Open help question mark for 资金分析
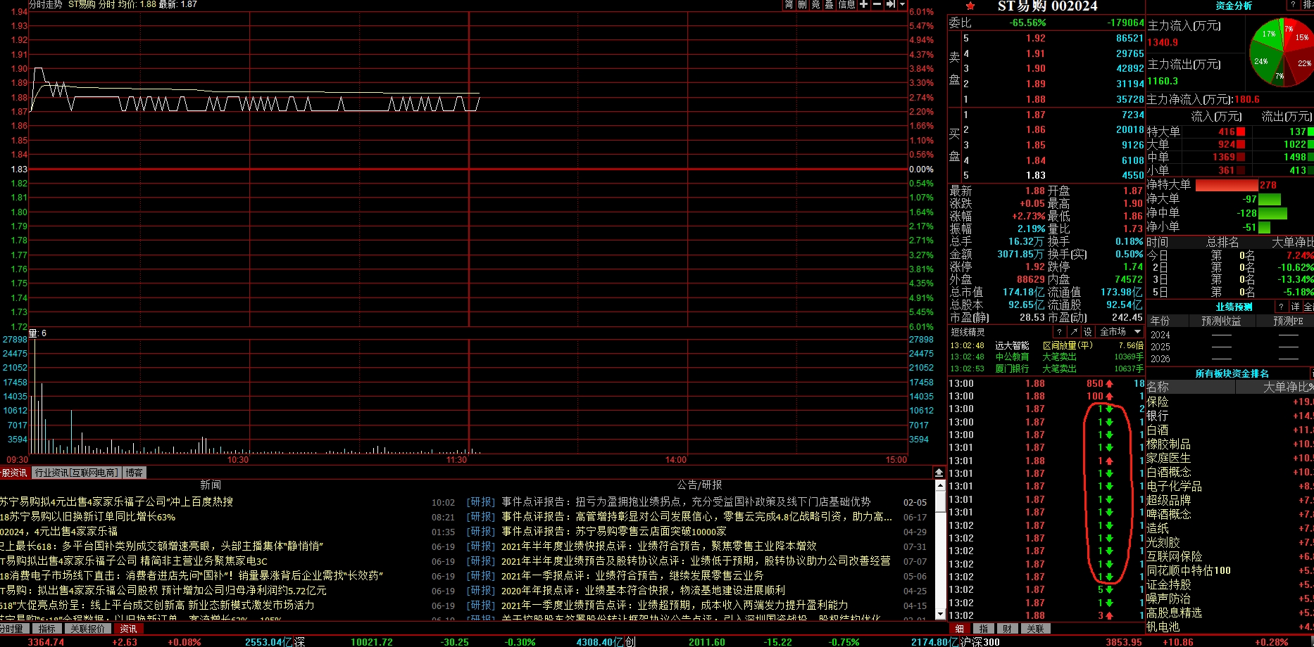The image size is (1314, 647). click(x=1293, y=5)
